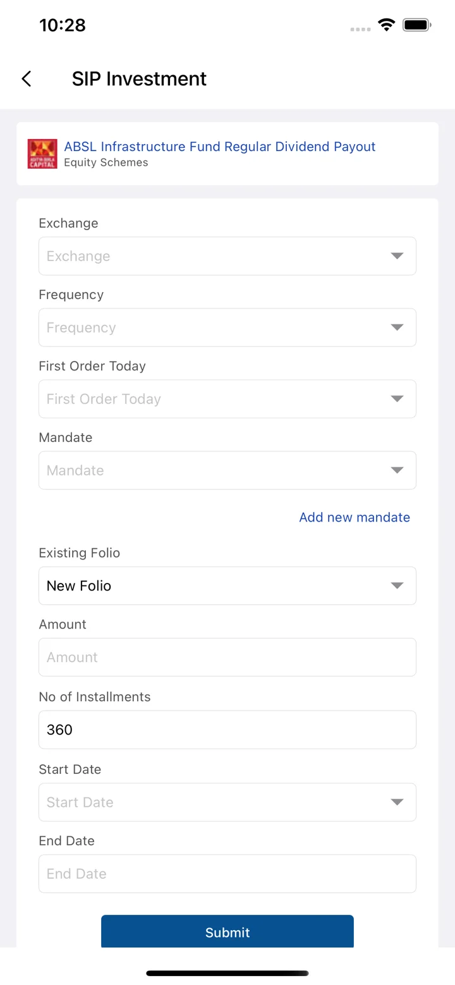Open the Start Date picker field
This screenshot has width=455, height=985.
point(227,802)
